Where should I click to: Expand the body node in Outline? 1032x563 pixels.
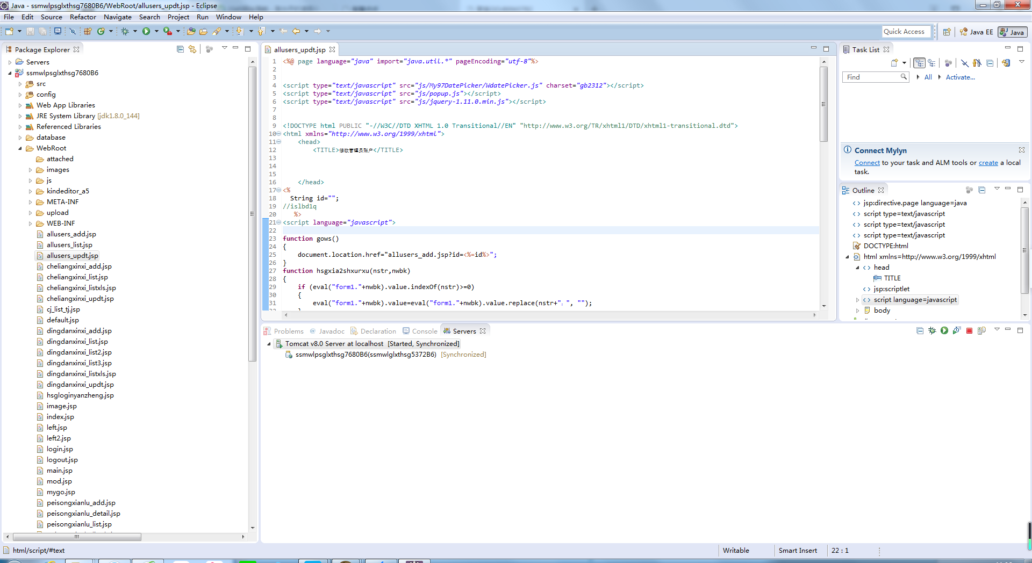[857, 311]
